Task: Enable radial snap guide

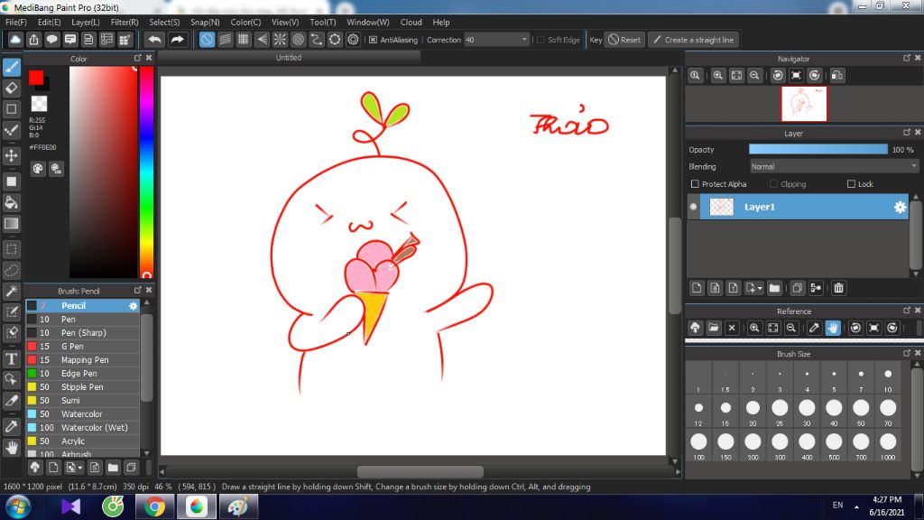Action: (x=280, y=40)
